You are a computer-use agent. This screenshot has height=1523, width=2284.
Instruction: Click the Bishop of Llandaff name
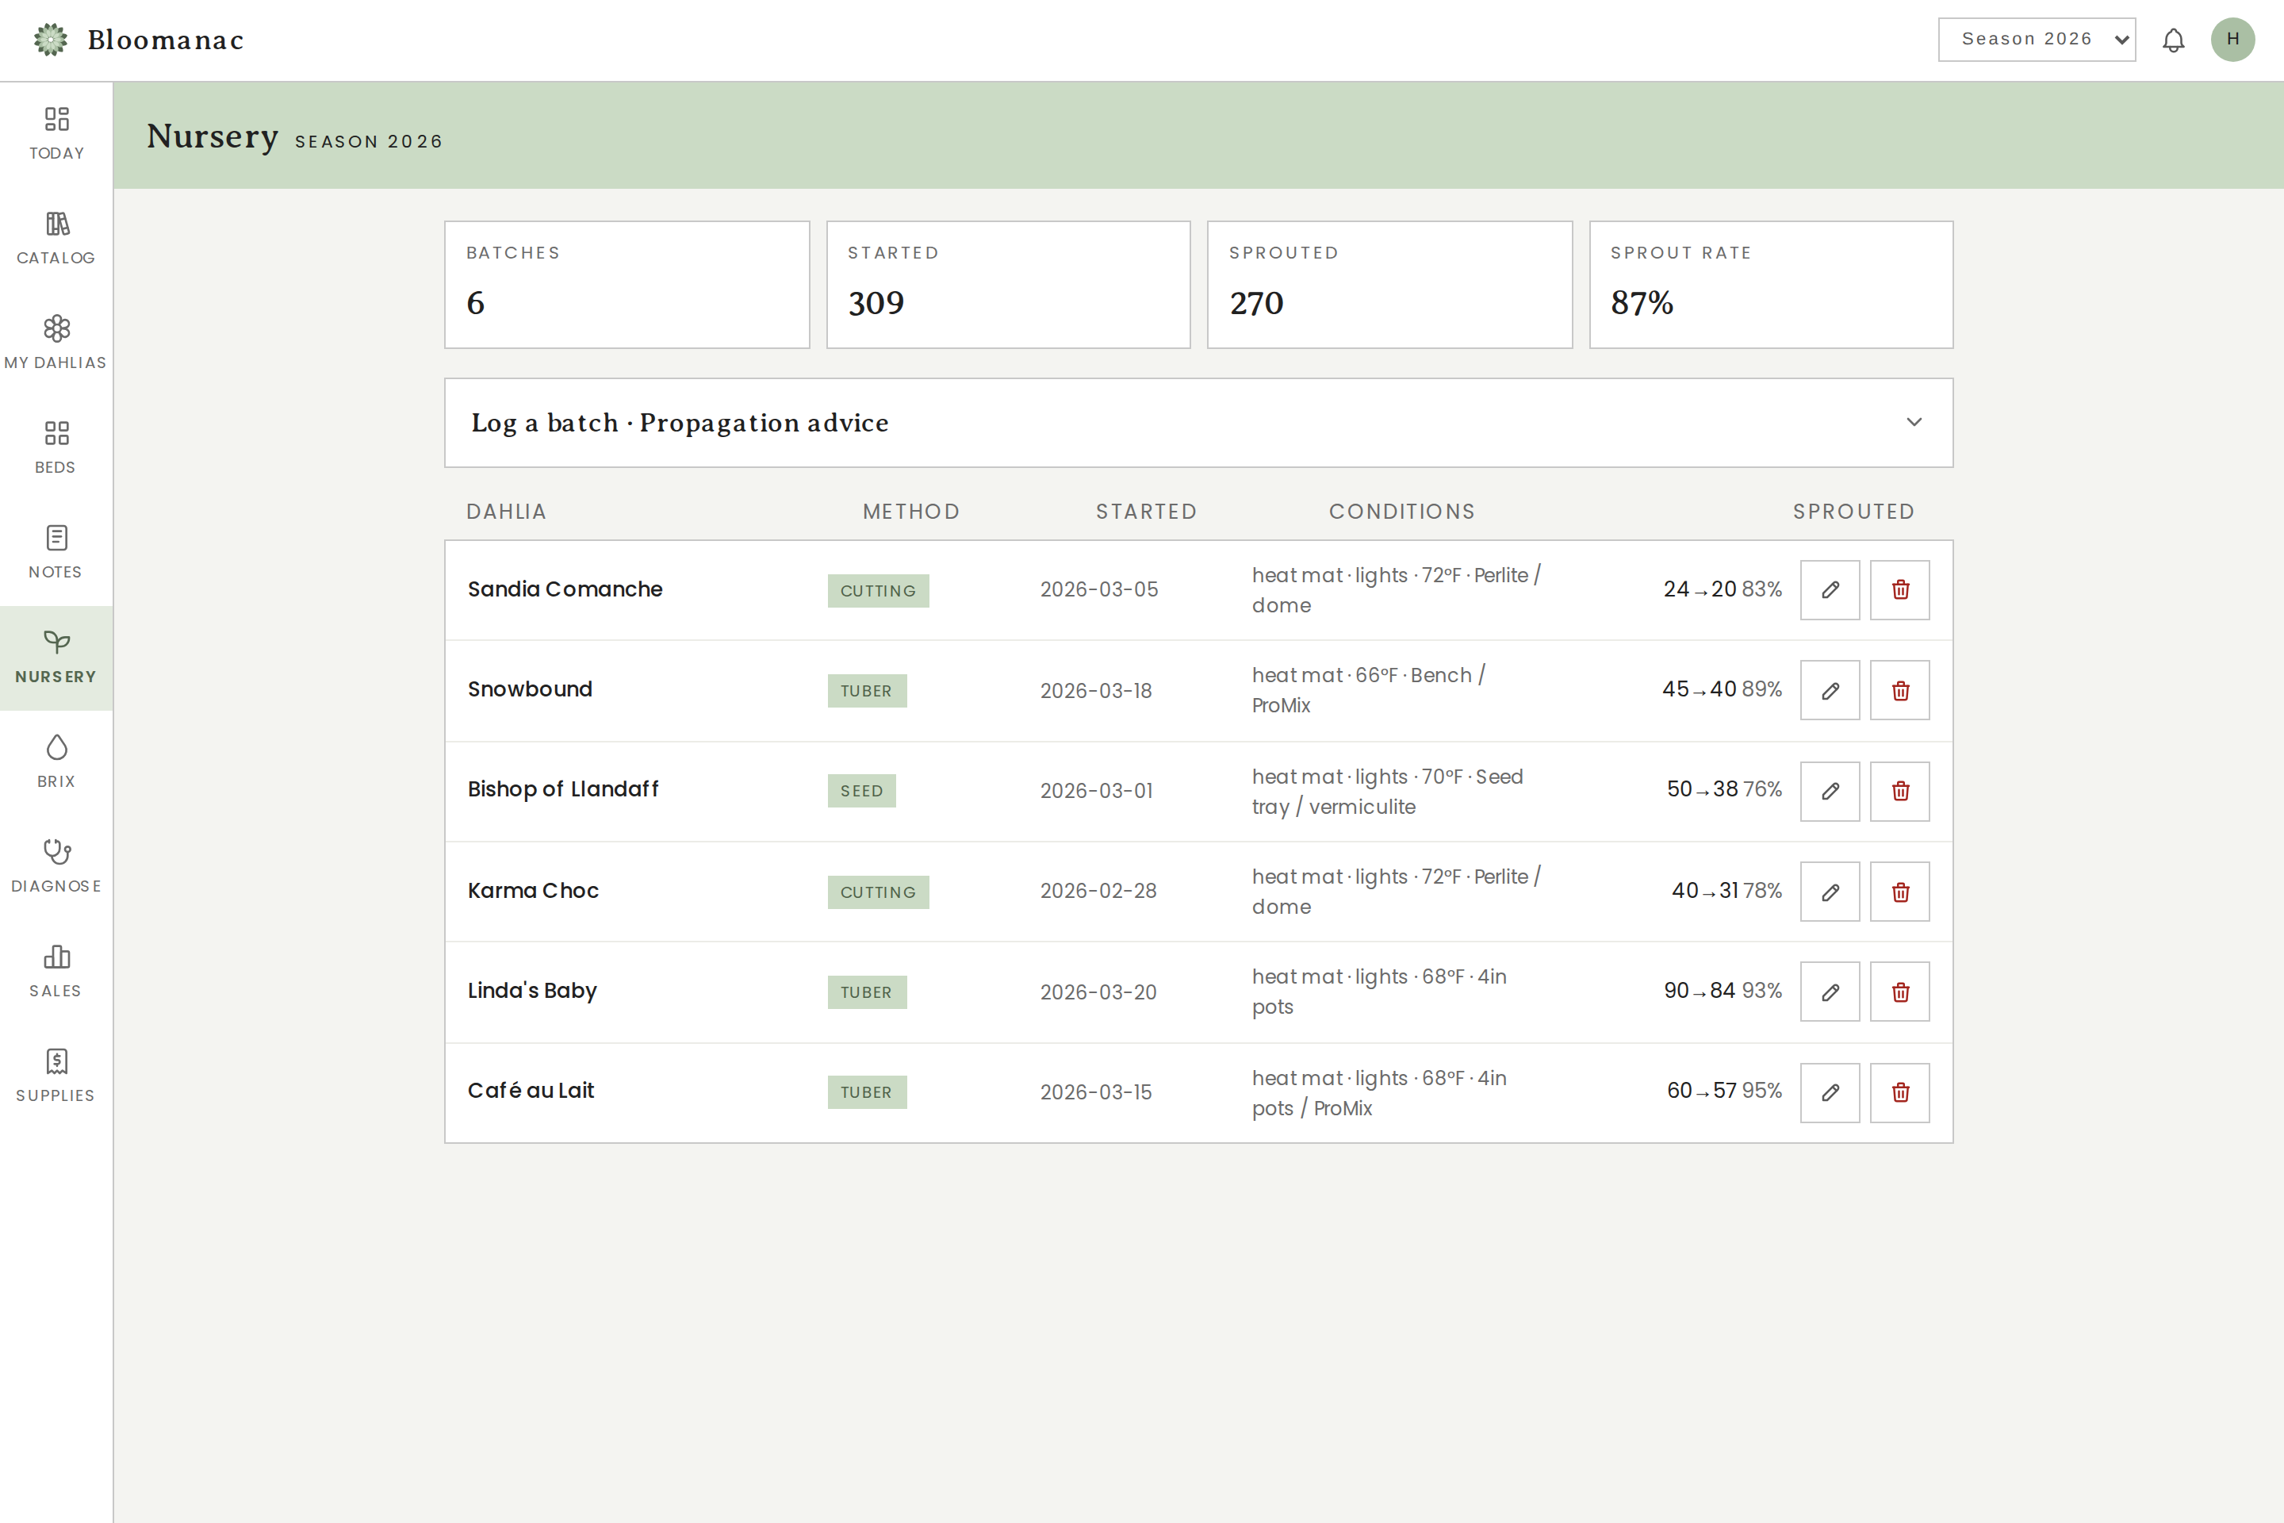point(563,790)
